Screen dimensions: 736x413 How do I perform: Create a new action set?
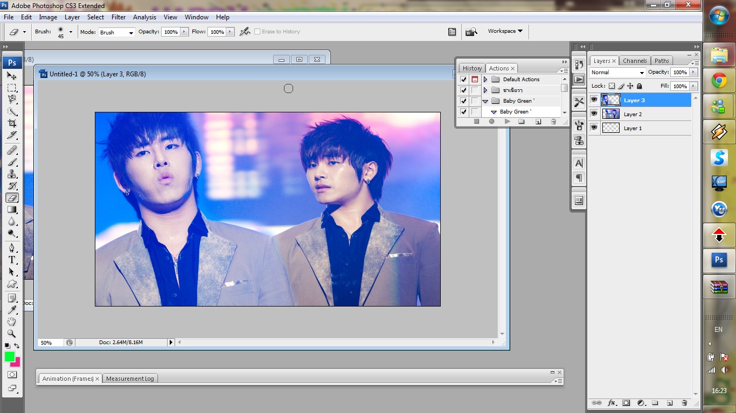(522, 122)
